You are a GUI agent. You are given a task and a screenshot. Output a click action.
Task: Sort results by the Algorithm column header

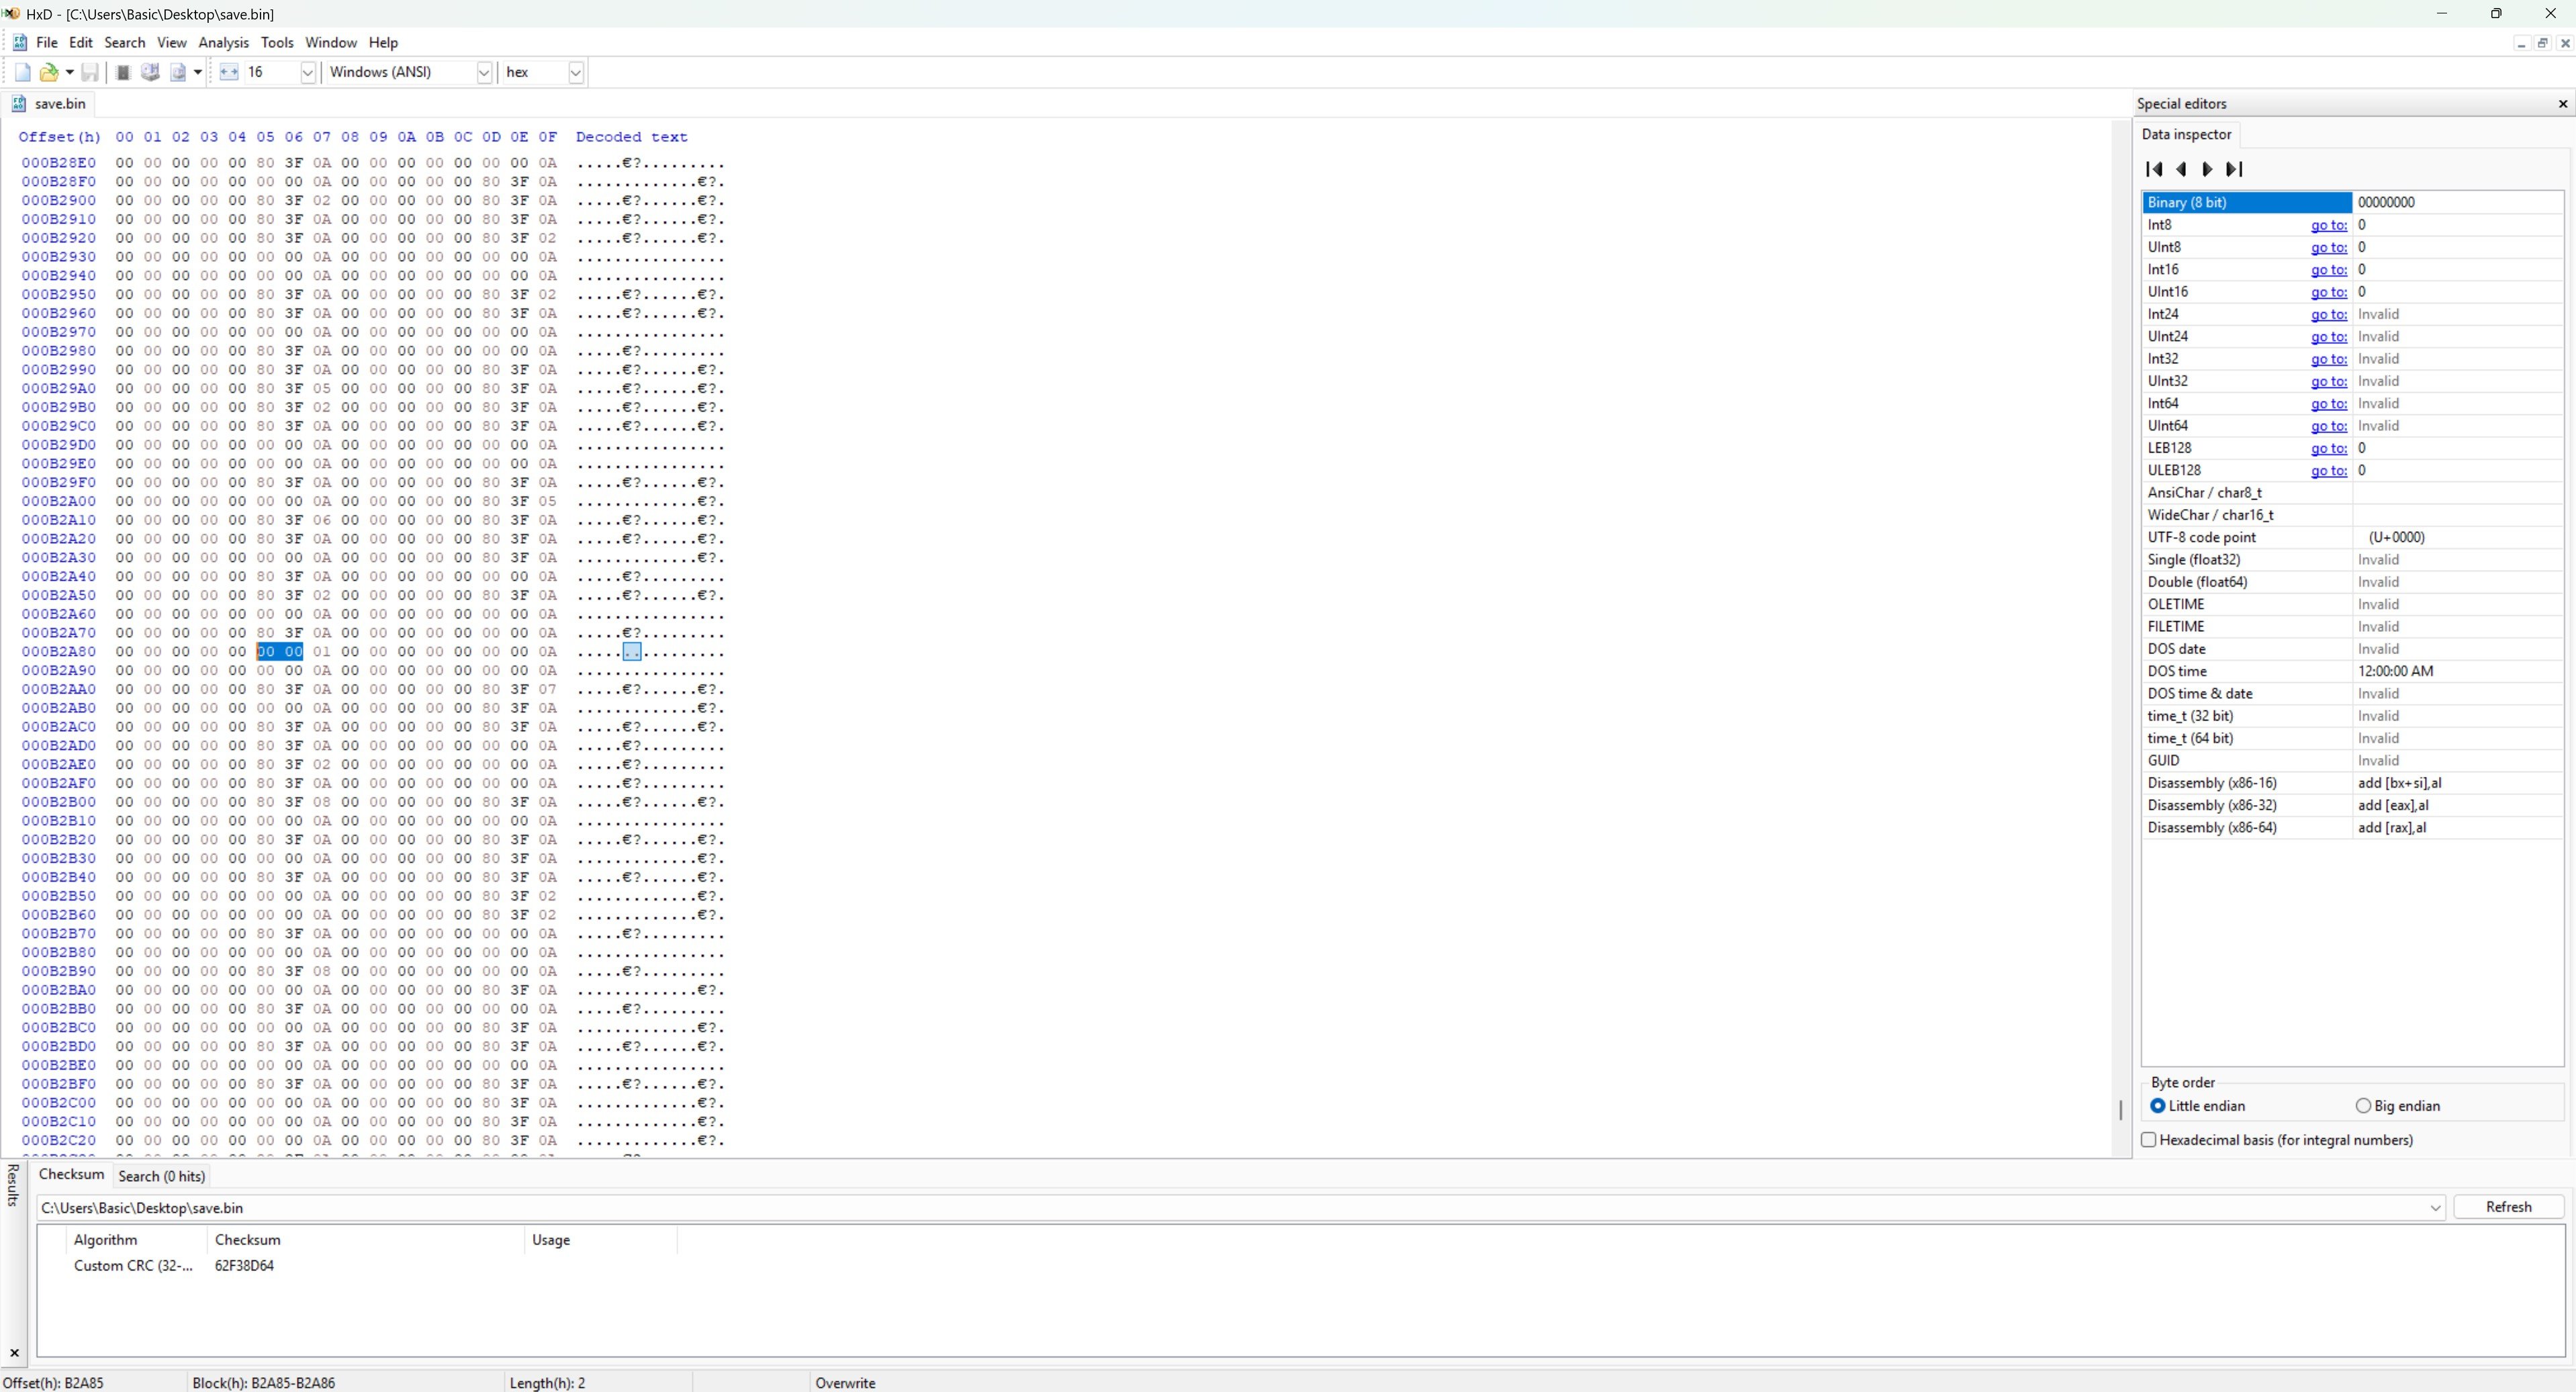click(136, 1240)
